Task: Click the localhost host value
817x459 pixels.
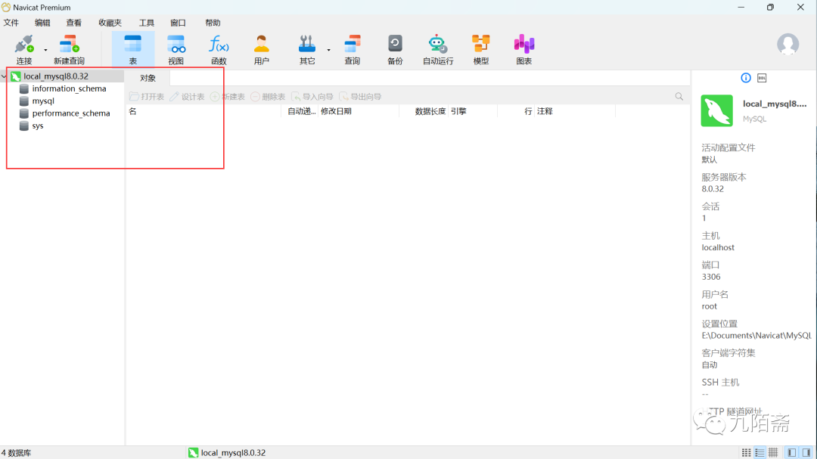Action: [718, 247]
